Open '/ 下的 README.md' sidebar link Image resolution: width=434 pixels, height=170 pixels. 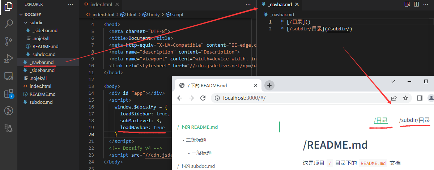click(197, 127)
